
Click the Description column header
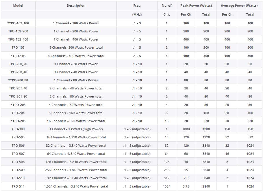[76, 5]
